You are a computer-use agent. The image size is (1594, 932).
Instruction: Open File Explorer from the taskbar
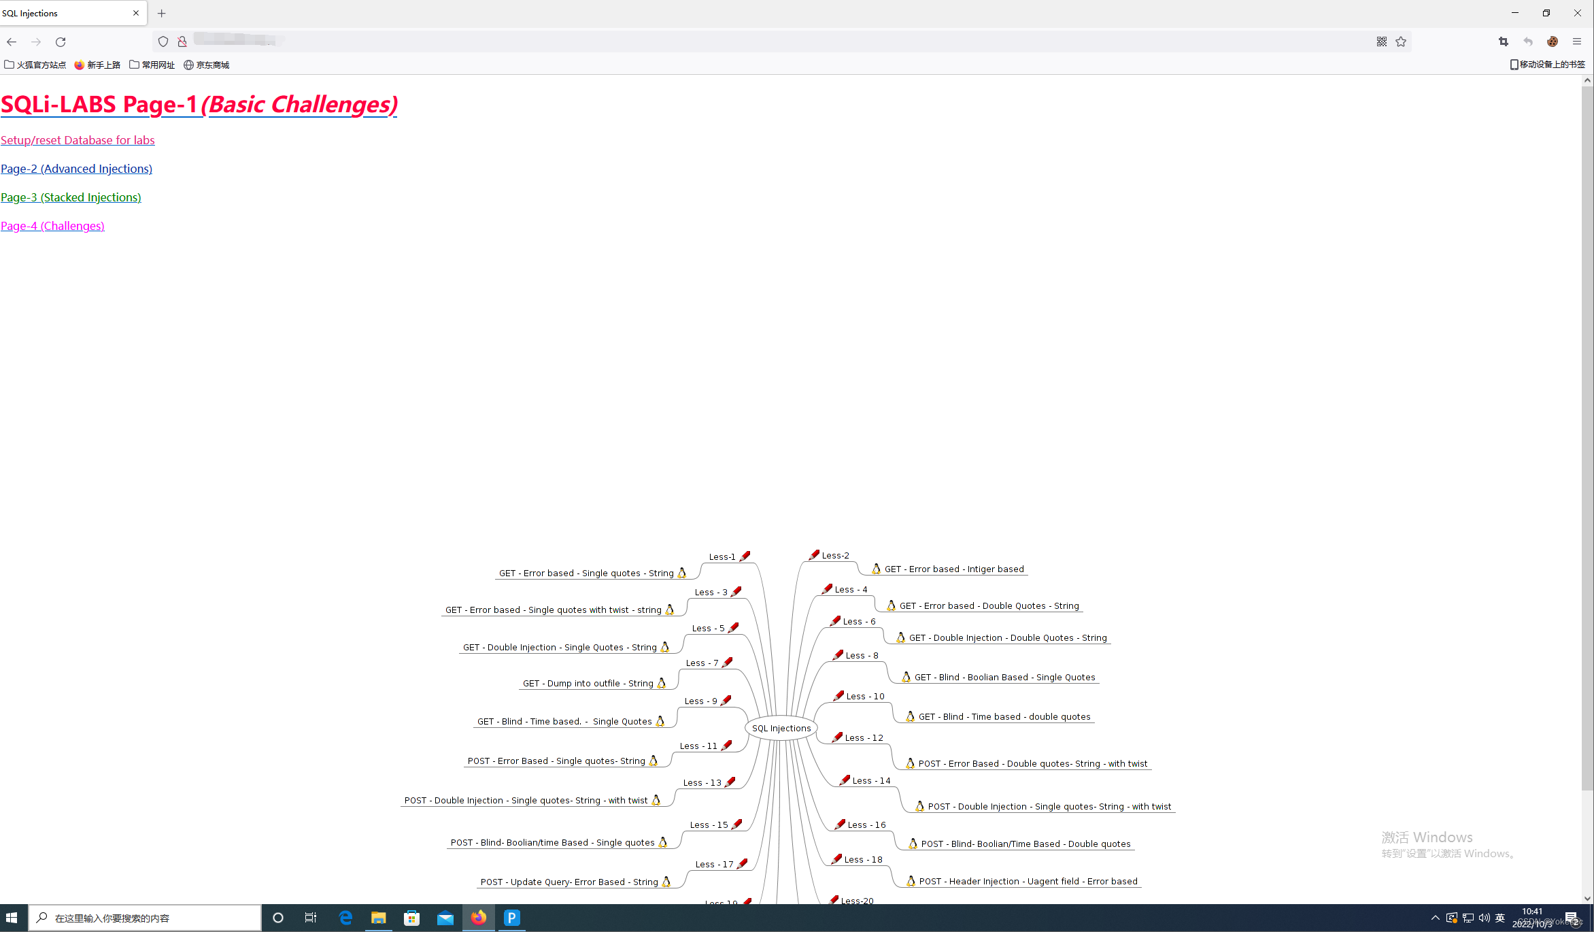pos(379,918)
